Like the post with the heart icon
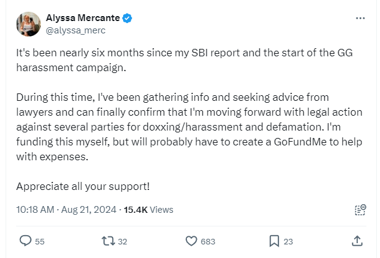The height and width of the screenshot is (258, 380). click(191, 241)
